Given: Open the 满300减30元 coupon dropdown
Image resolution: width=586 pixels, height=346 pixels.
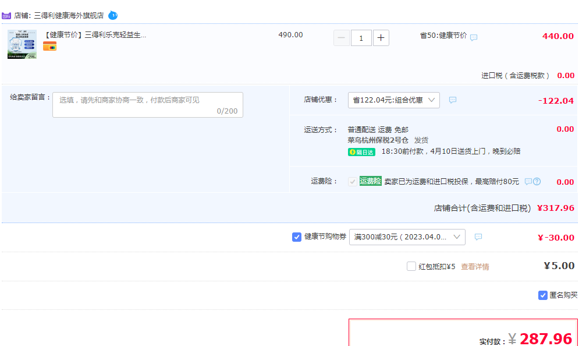Looking at the screenshot, I should (x=407, y=237).
